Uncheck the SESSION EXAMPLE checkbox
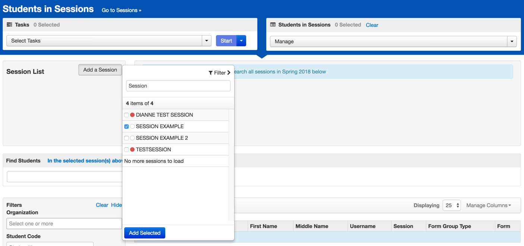Viewport: 524px width, 246px height. (126, 126)
